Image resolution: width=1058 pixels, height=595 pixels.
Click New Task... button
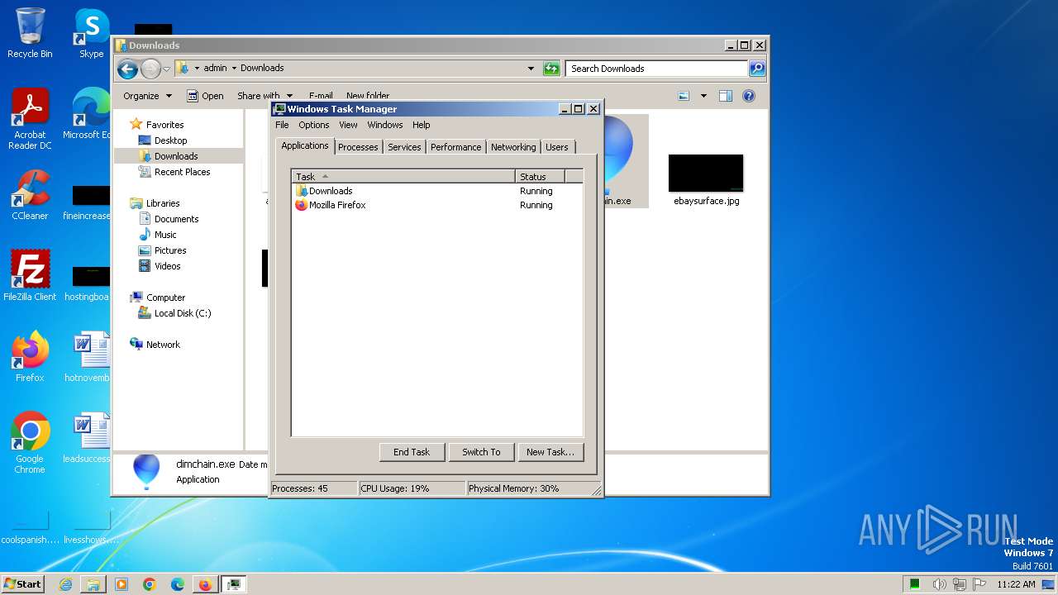(550, 452)
